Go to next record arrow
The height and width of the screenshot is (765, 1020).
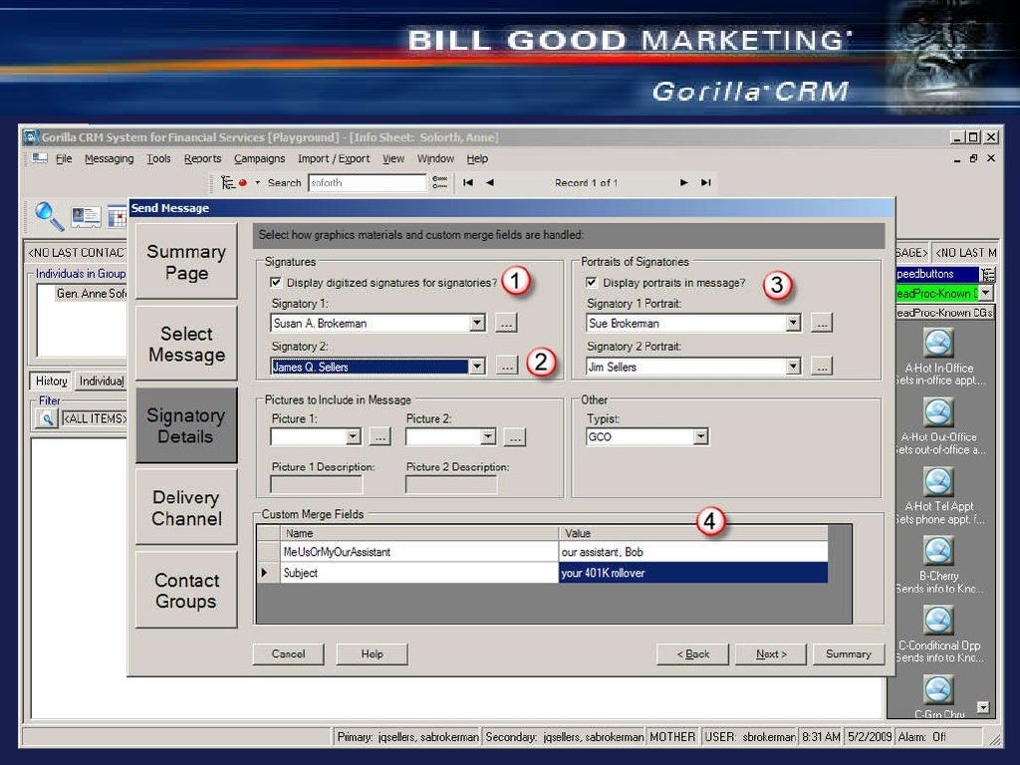tap(683, 183)
